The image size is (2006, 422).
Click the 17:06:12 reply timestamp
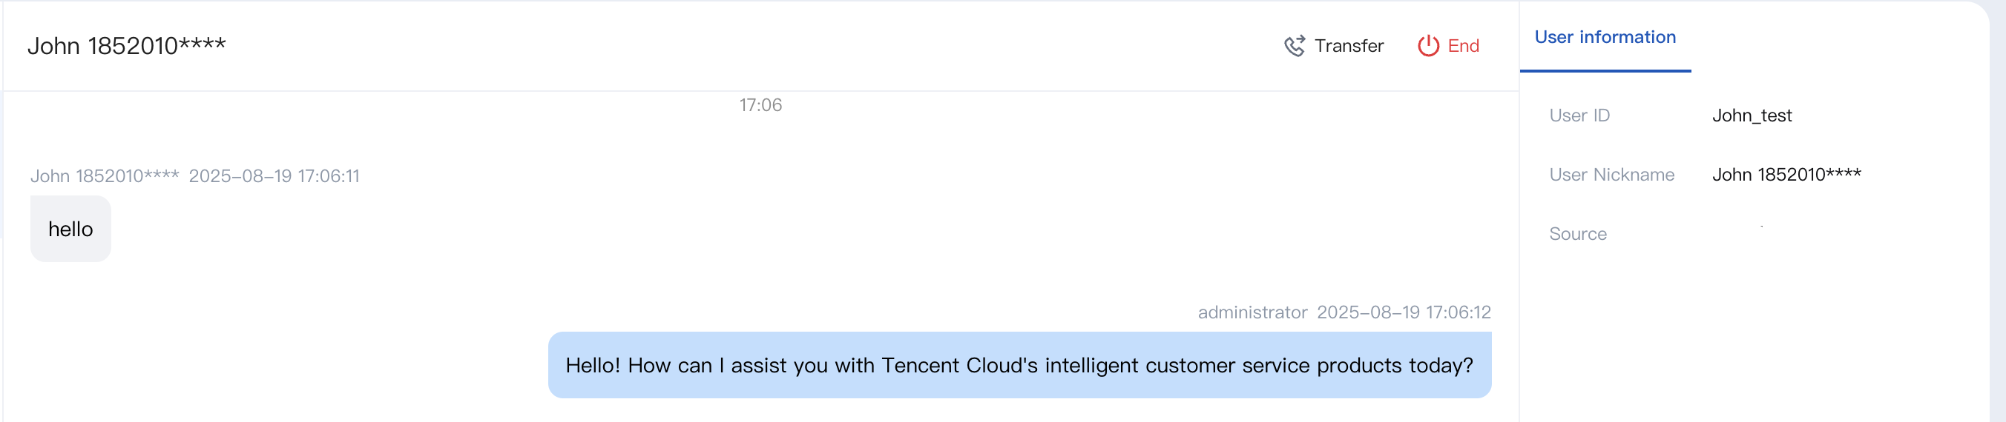click(x=1404, y=312)
